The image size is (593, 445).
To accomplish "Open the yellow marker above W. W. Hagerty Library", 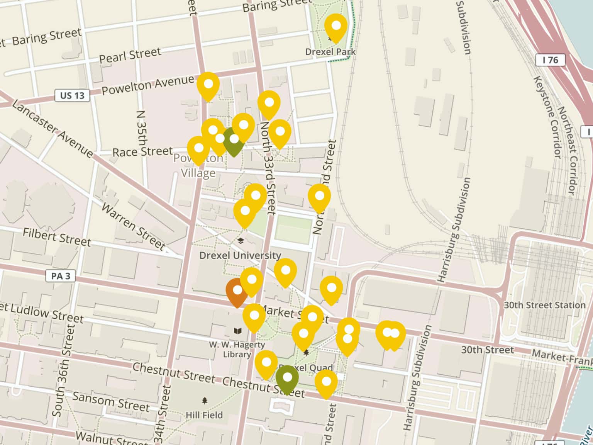I will pos(254,317).
